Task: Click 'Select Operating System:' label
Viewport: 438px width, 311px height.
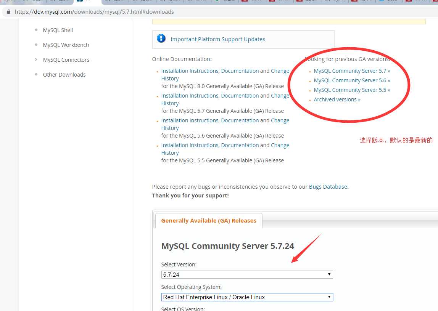Action: [192, 287]
